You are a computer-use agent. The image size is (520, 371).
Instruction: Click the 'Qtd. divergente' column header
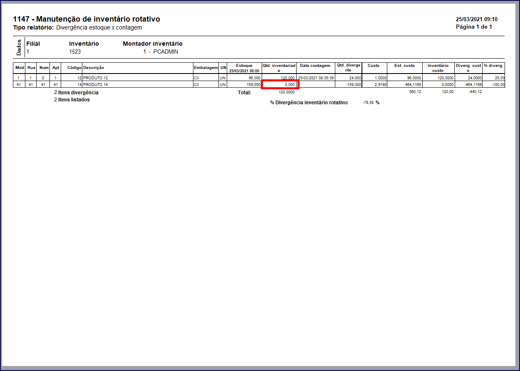tap(349, 68)
